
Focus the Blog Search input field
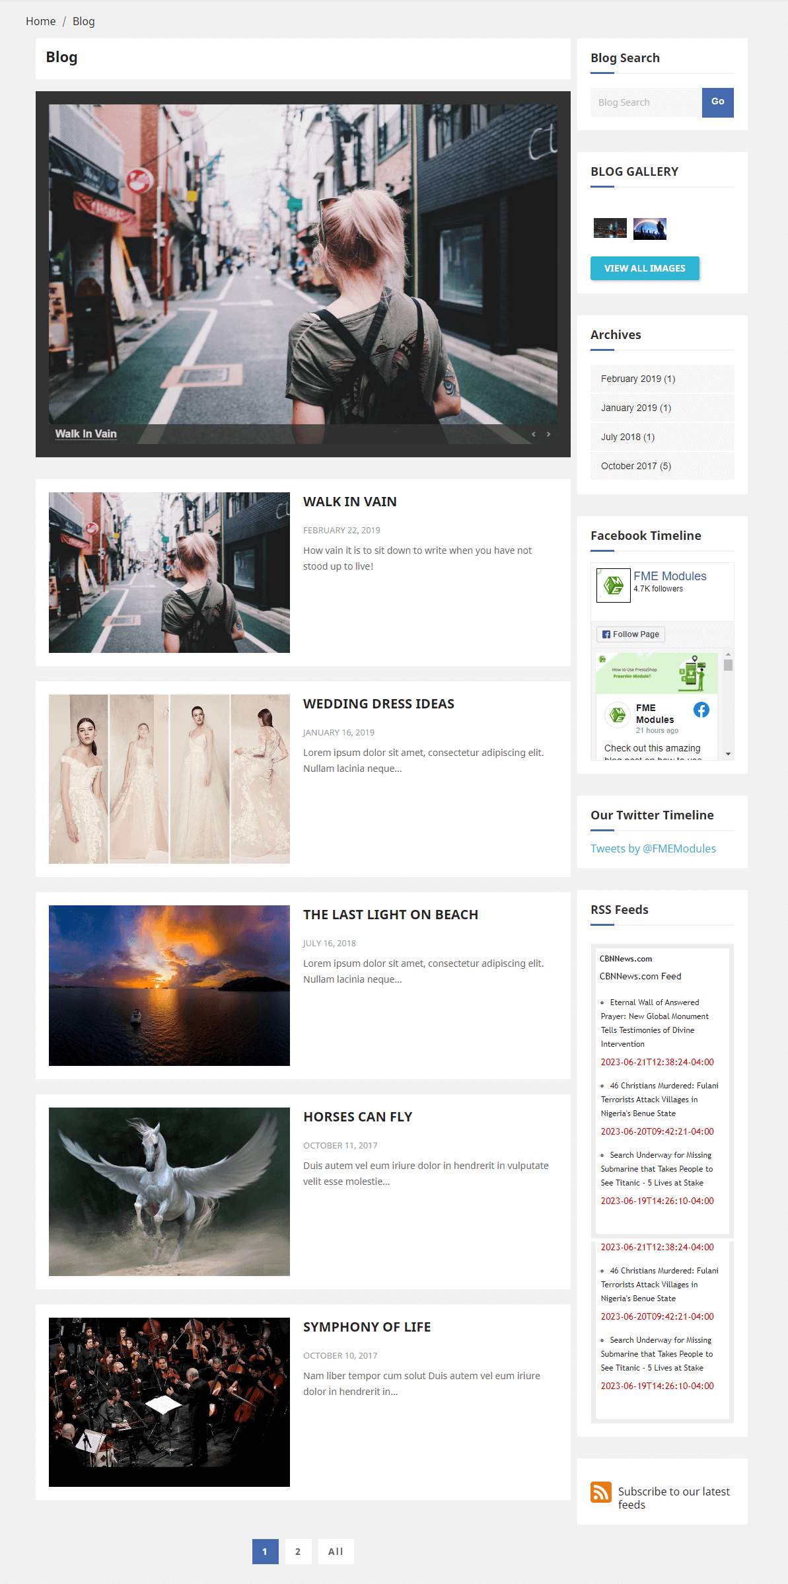click(645, 102)
